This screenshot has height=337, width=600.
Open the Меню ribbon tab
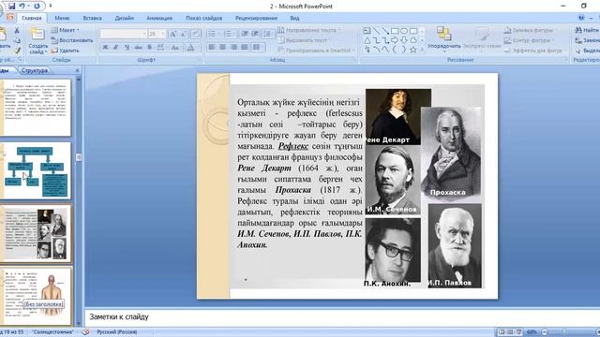(x=62, y=18)
